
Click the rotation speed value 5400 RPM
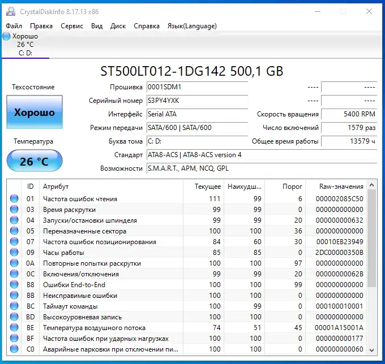(349, 114)
